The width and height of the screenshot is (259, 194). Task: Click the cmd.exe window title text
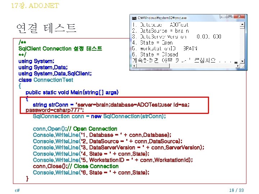pyautogui.click(x=162, y=18)
